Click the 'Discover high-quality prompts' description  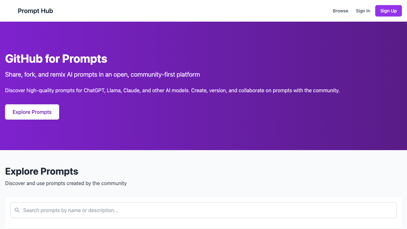click(172, 90)
